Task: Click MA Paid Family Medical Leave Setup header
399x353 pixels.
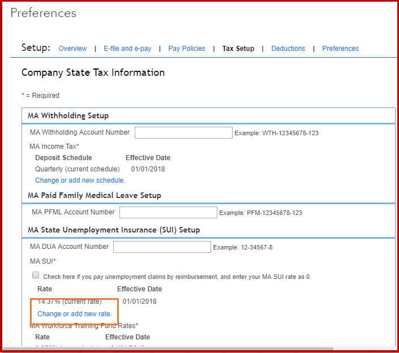Action: 95,195
